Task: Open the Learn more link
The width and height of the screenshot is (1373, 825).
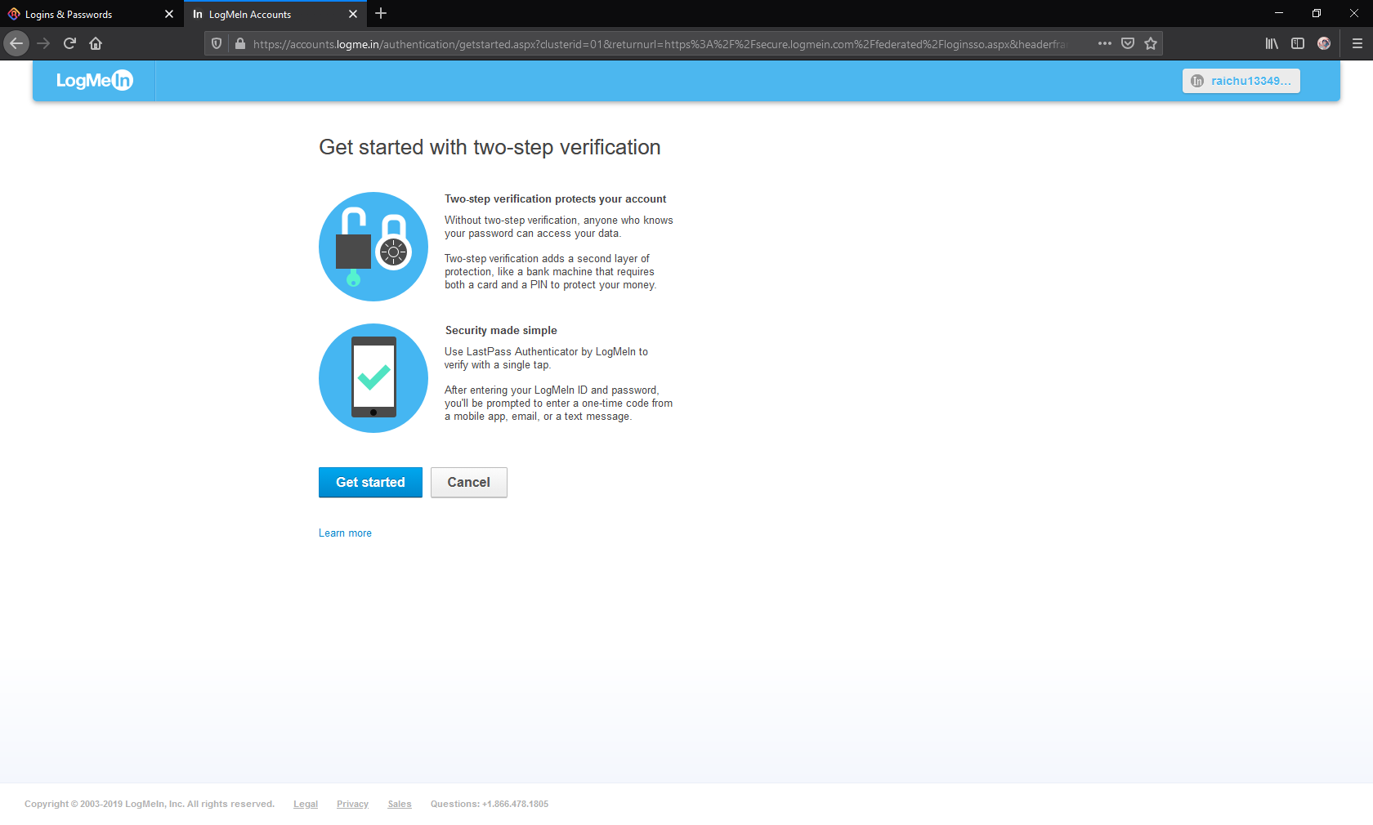Action: click(x=345, y=533)
